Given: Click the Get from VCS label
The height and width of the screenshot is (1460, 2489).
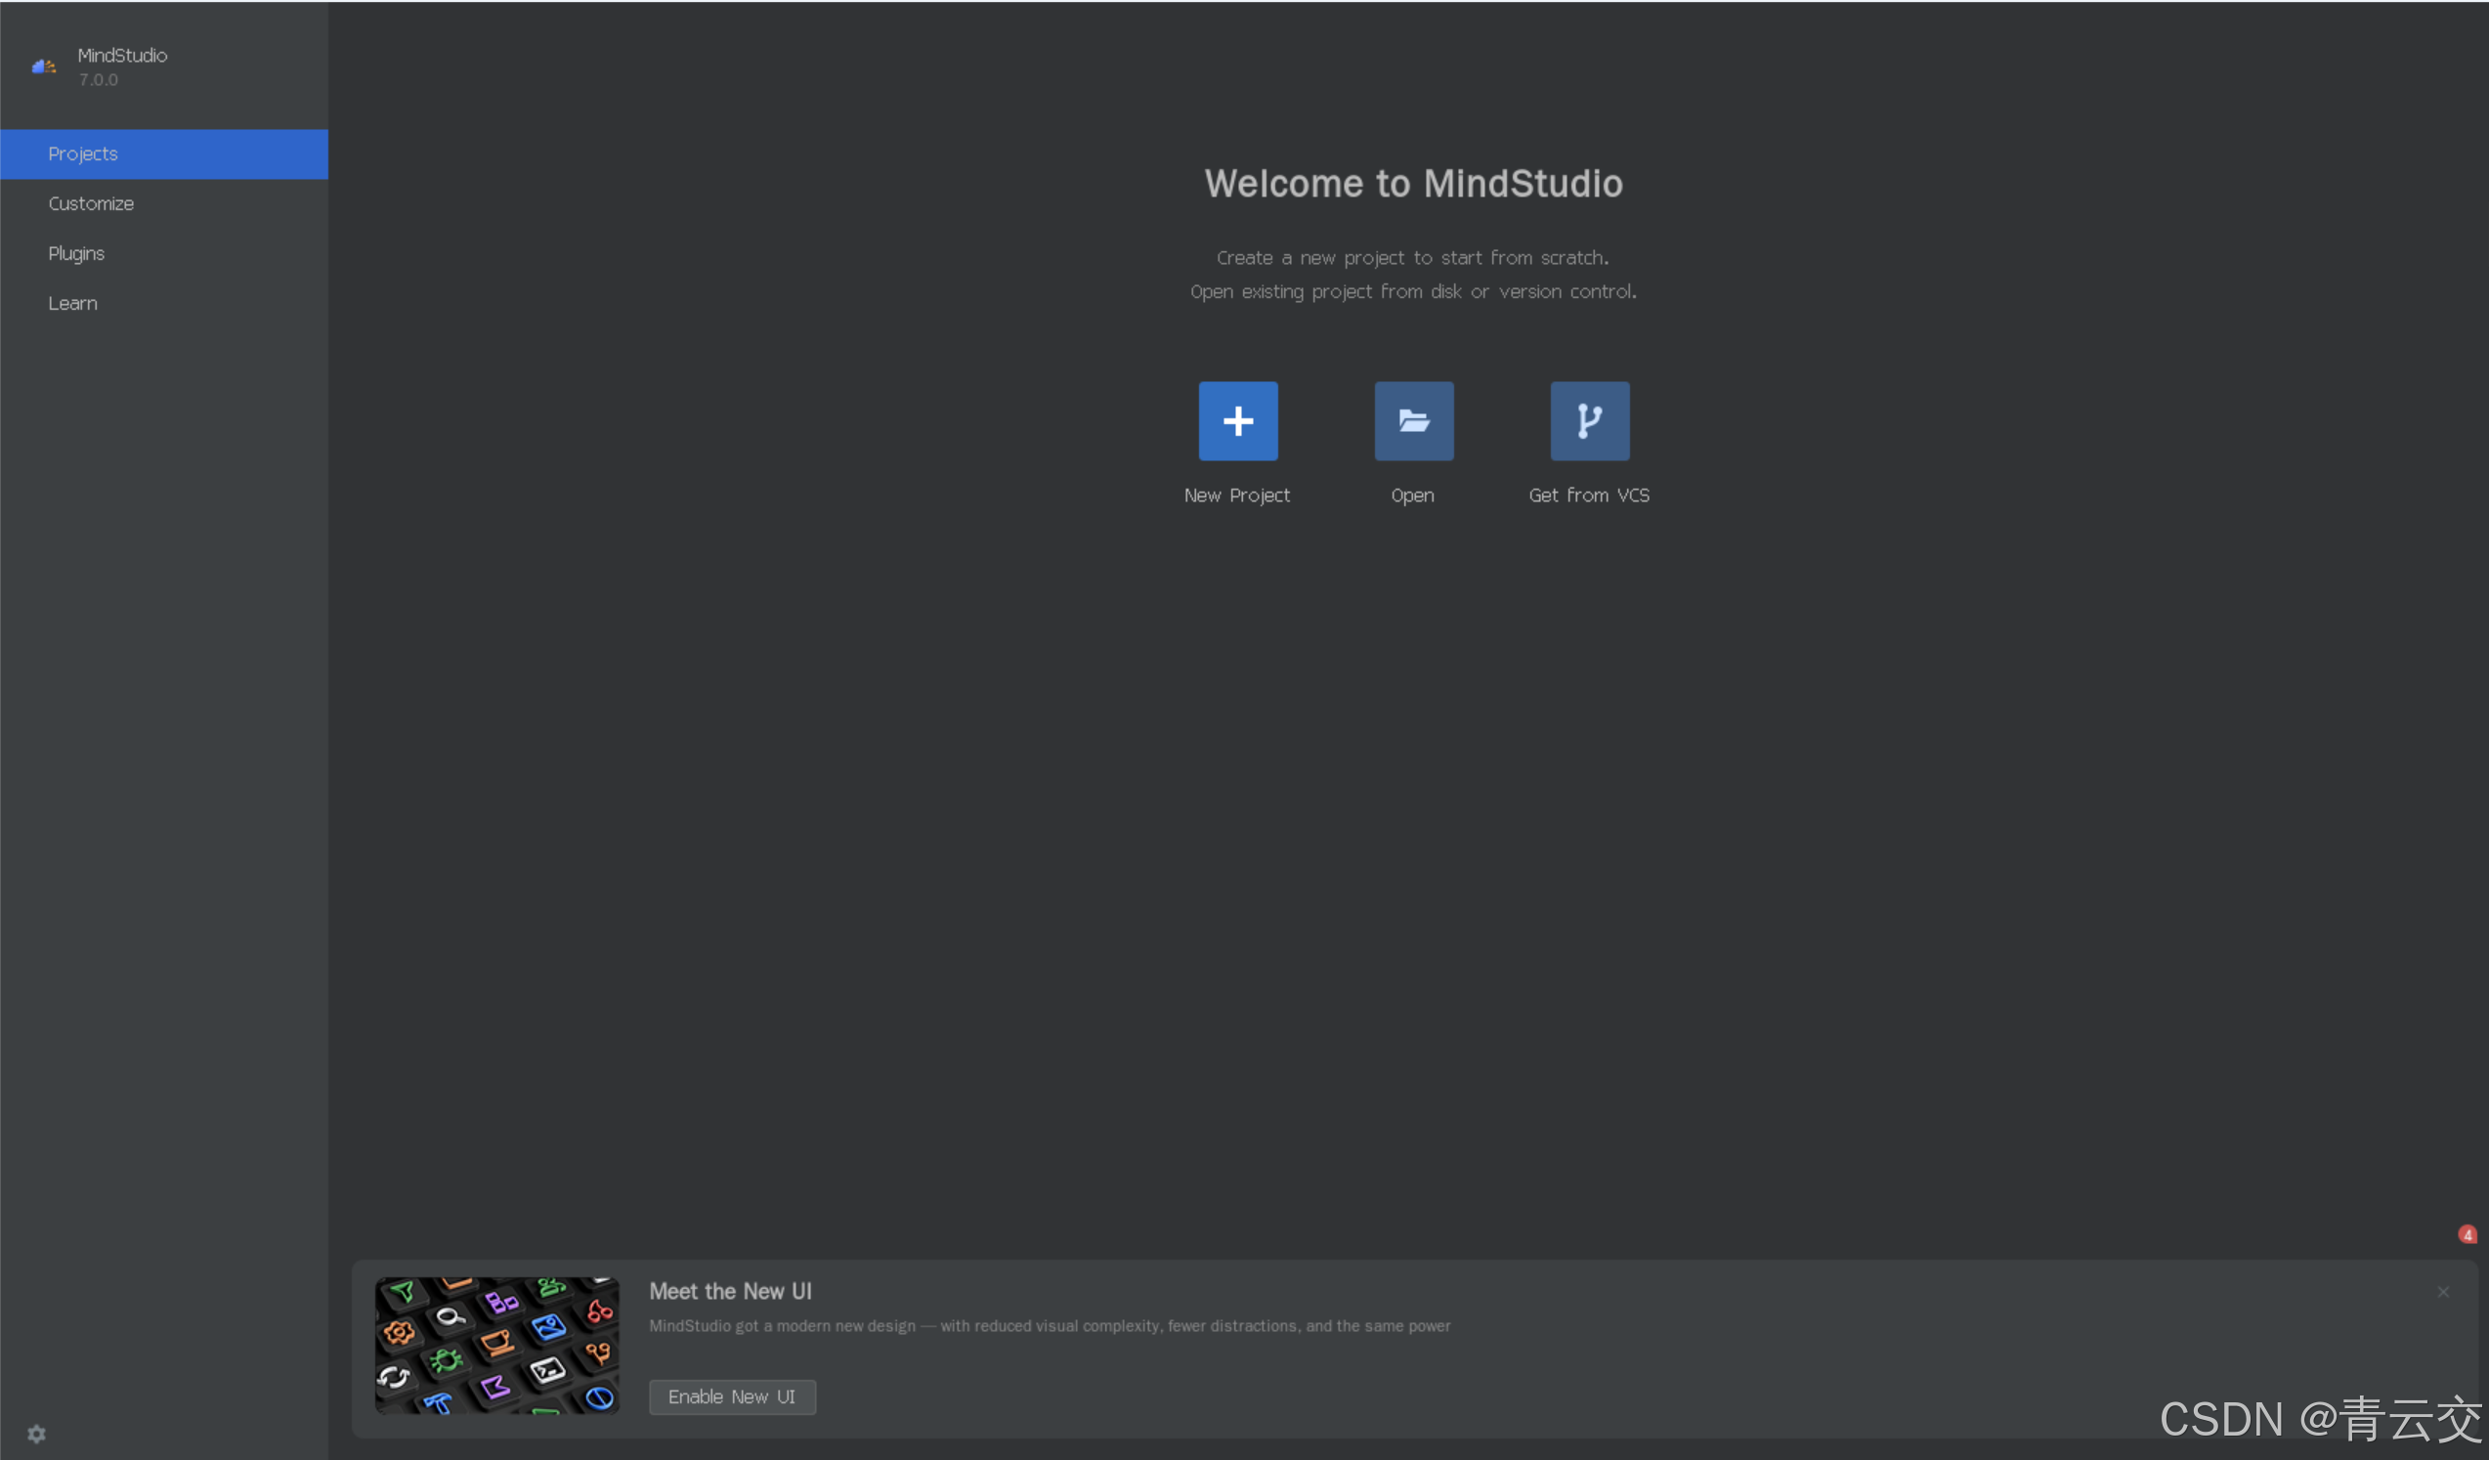Looking at the screenshot, I should tap(1588, 495).
